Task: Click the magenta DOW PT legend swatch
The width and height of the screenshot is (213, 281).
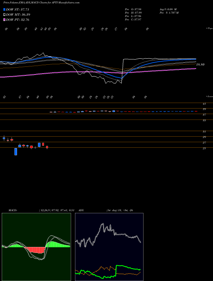Action: coord(4,20)
